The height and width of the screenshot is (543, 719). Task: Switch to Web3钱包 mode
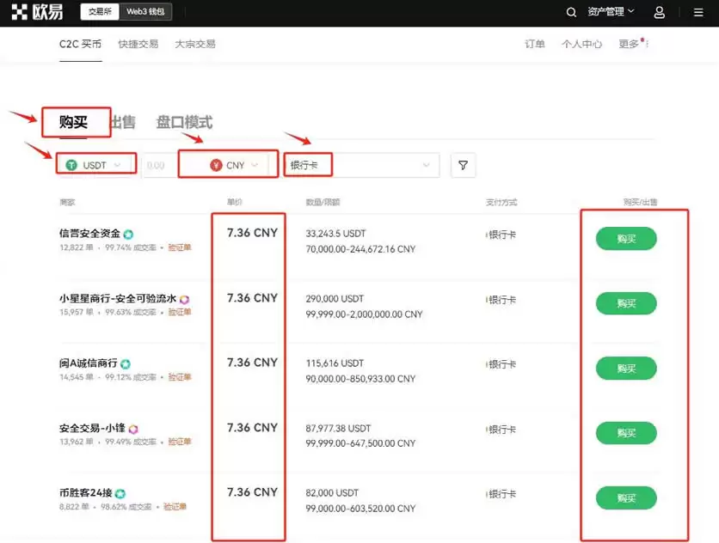click(x=144, y=12)
